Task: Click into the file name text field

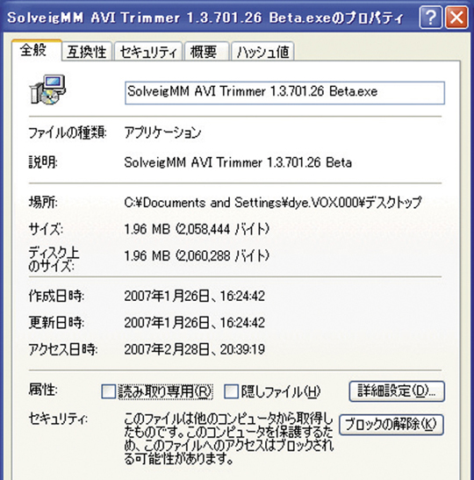Action: click(284, 92)
